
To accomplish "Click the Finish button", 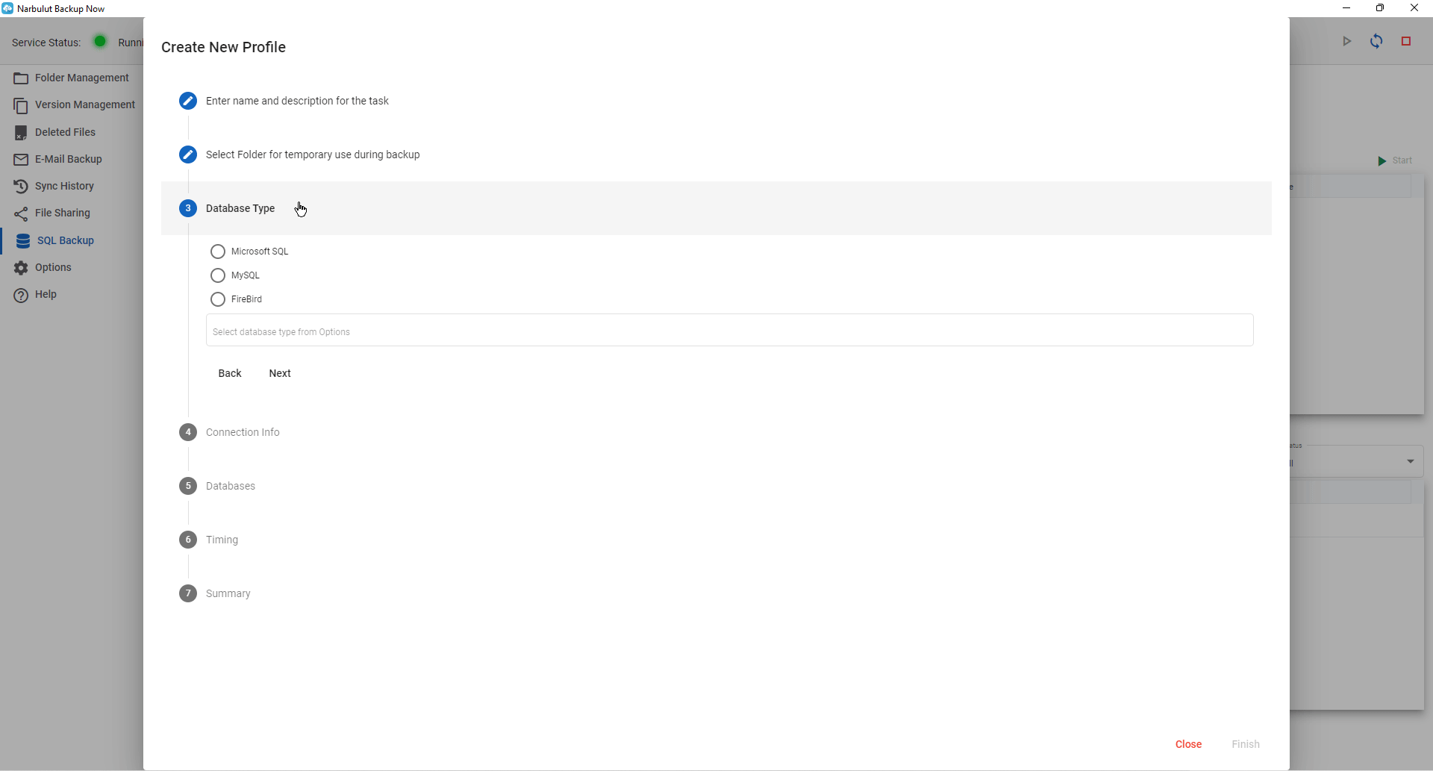I will 1246,744.
